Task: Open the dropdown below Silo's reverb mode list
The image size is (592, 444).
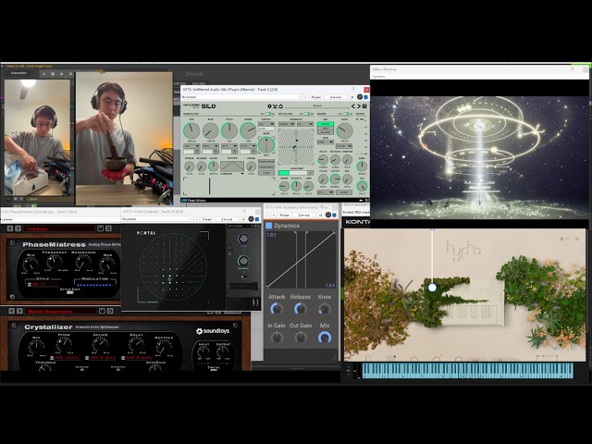Action: coord(325,142)
